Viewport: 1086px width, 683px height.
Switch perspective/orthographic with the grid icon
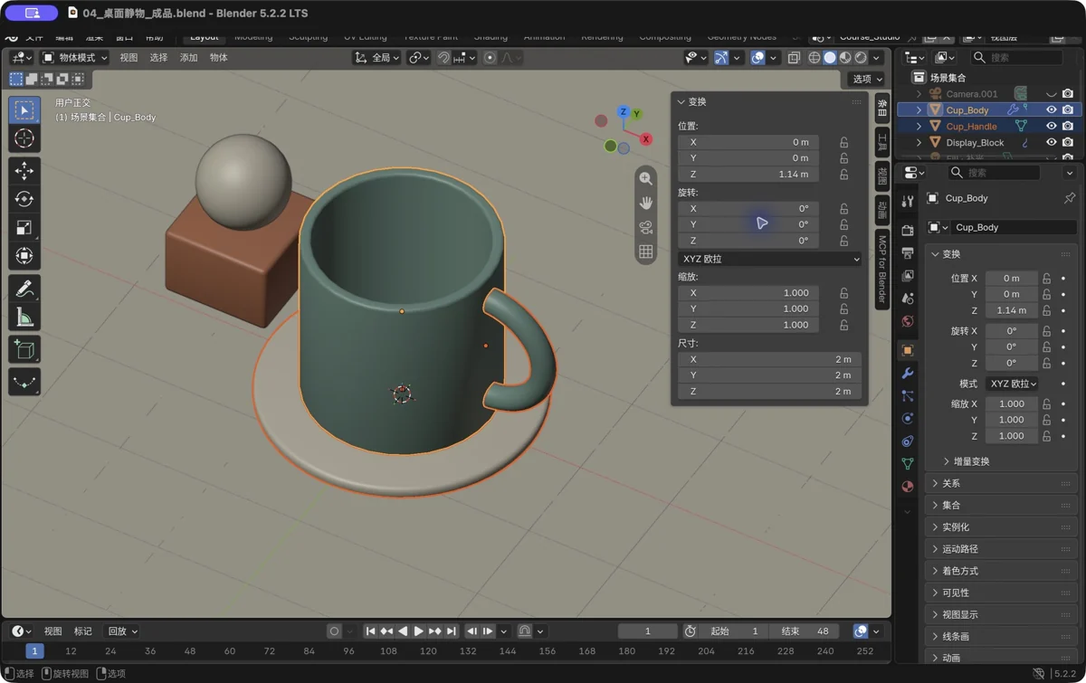(x=645, y=251)
